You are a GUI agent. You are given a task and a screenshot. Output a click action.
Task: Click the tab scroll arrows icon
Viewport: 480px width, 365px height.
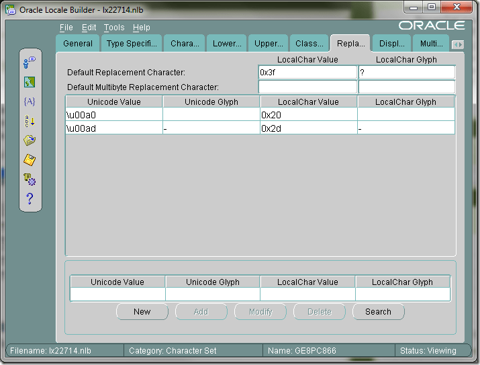click(458, 45)
